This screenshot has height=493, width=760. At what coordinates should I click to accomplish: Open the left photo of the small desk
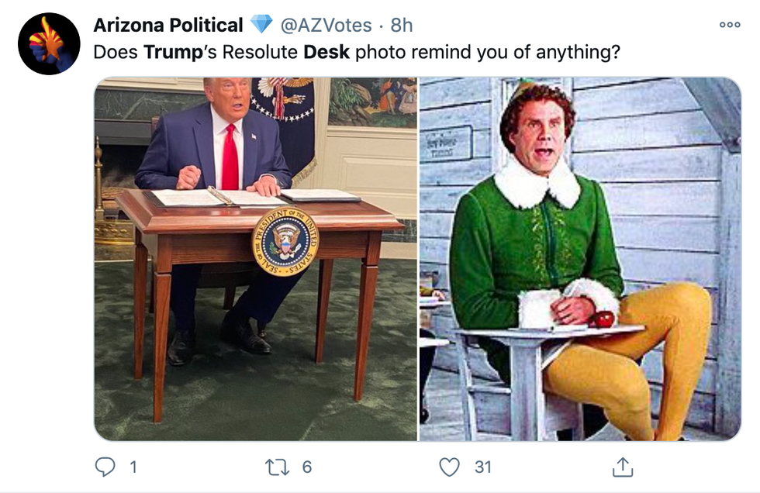[x=256, y=259]
